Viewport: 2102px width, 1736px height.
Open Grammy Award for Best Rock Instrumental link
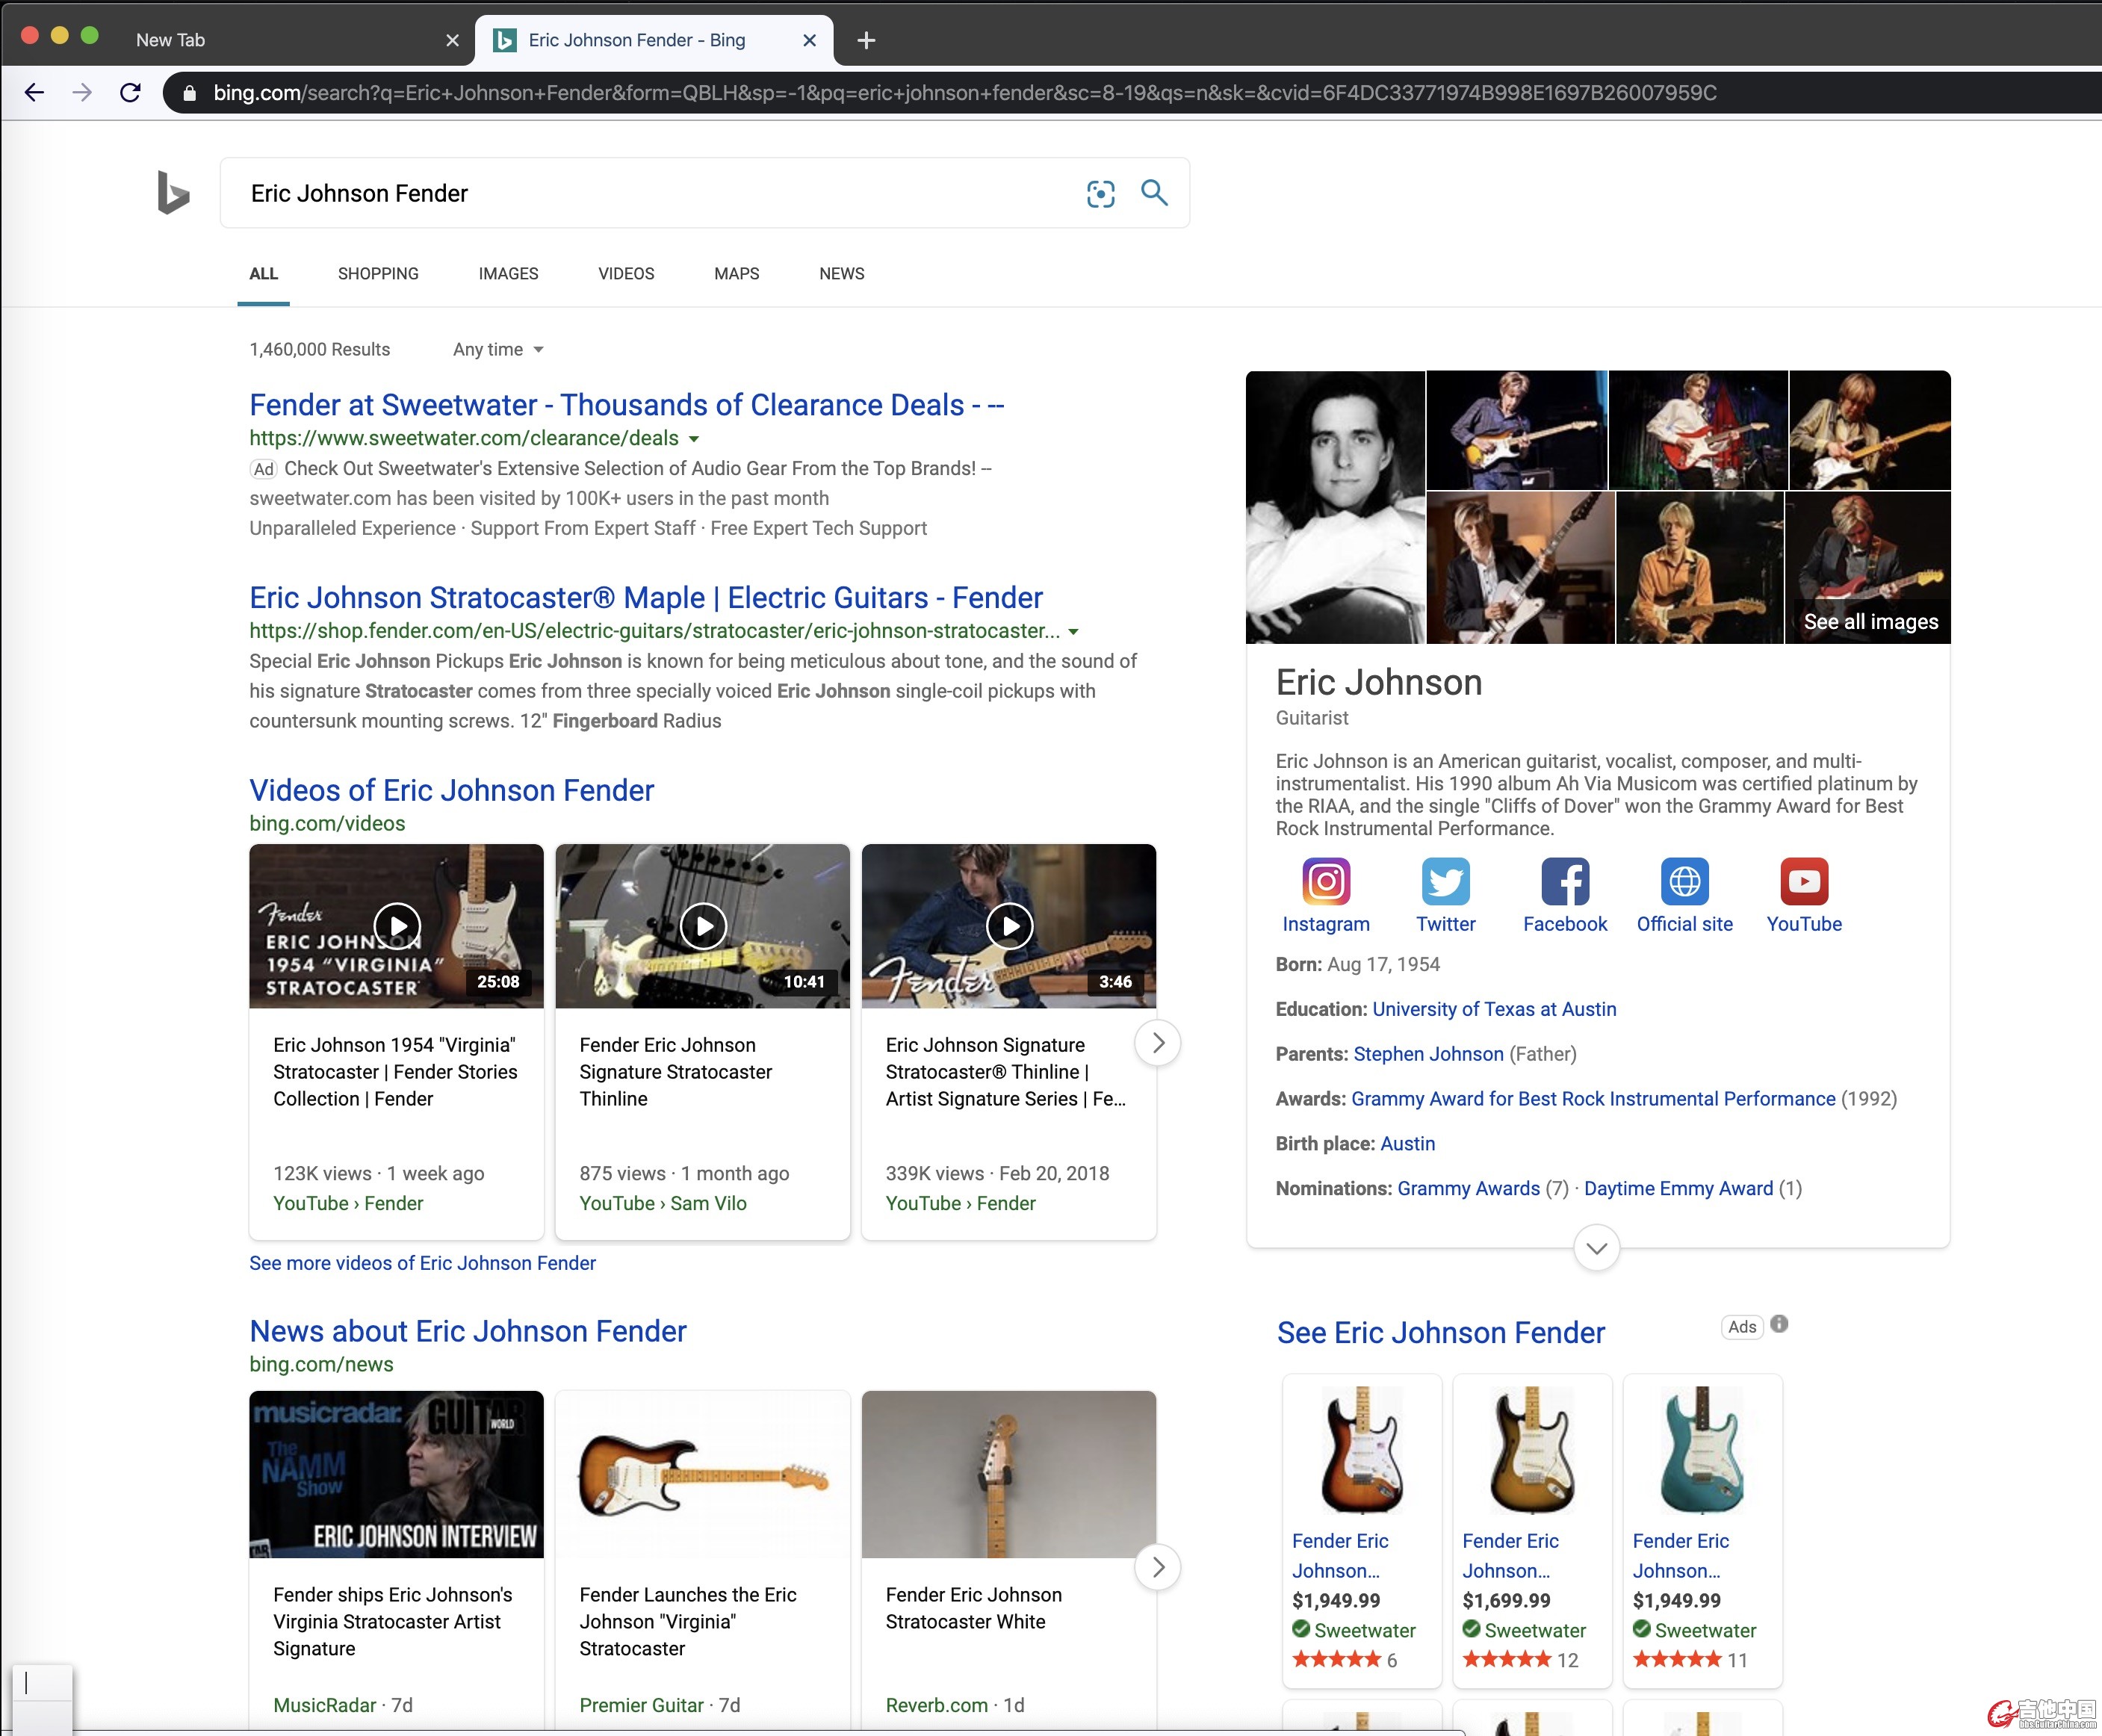(1593, 1099)
